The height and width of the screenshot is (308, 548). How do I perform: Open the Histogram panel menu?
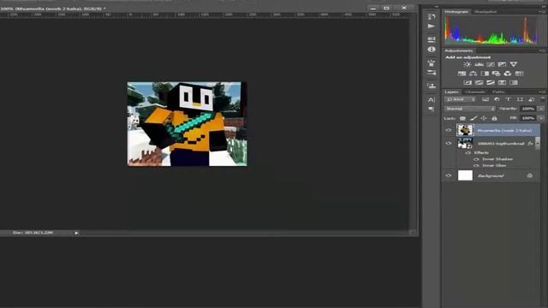(x=542, y=11)
